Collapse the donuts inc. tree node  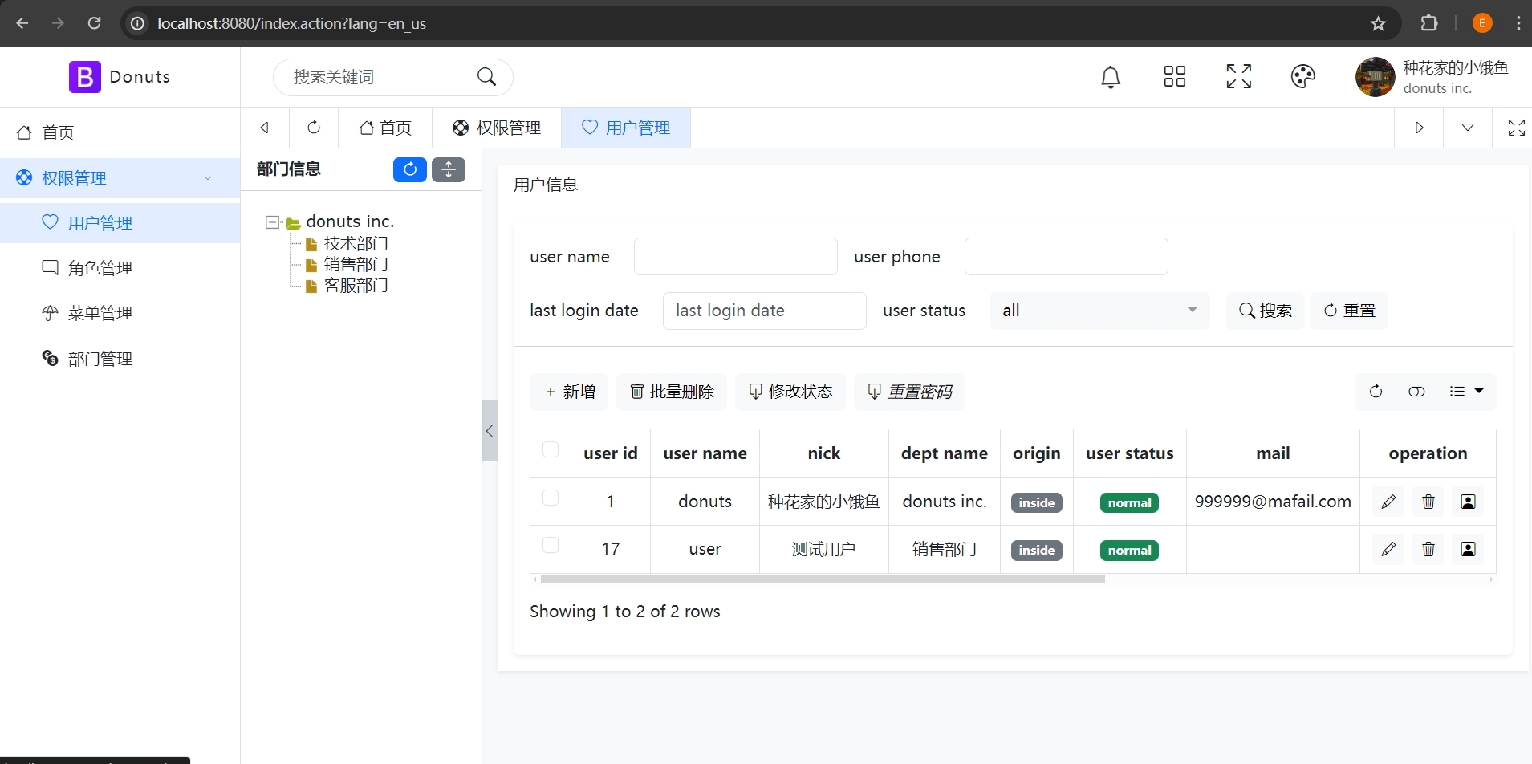pos(272,222)
